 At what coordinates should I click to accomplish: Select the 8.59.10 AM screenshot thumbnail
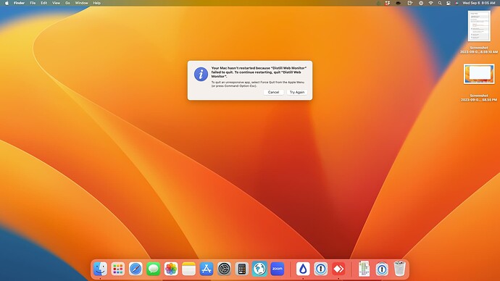[x=479, y=26]
